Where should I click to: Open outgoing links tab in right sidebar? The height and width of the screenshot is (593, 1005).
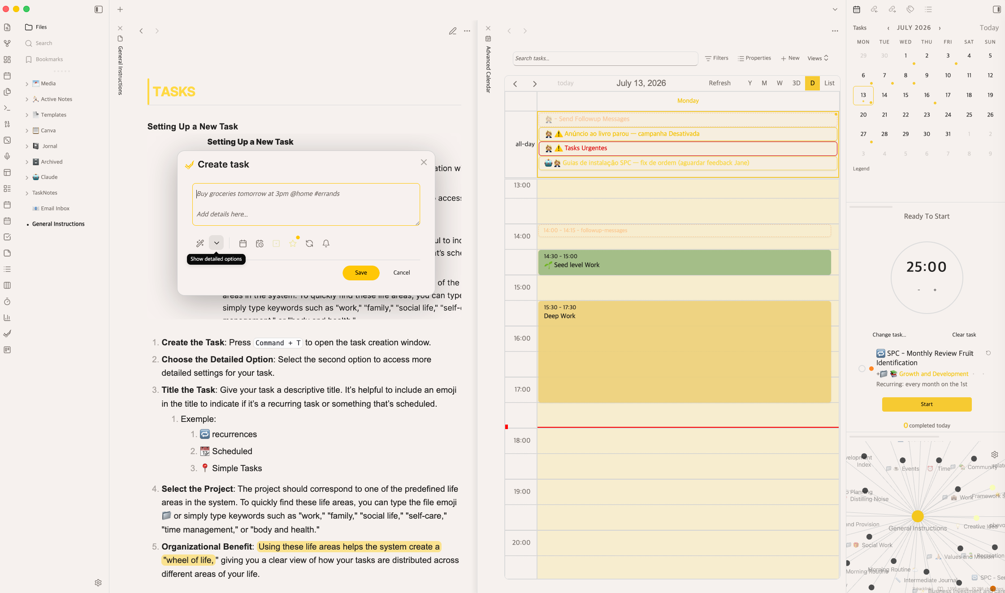click(892, 9)
